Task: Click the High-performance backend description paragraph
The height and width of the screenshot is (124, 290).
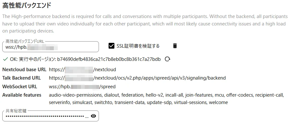Action: click(x=145, y=24)
